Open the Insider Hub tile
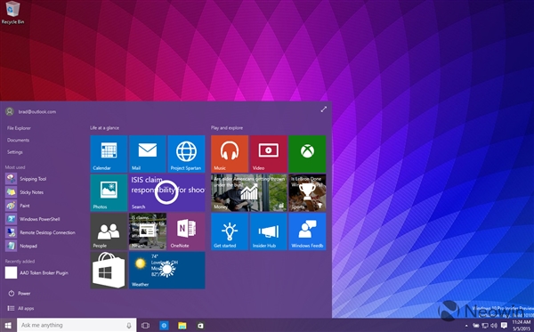 269,231
